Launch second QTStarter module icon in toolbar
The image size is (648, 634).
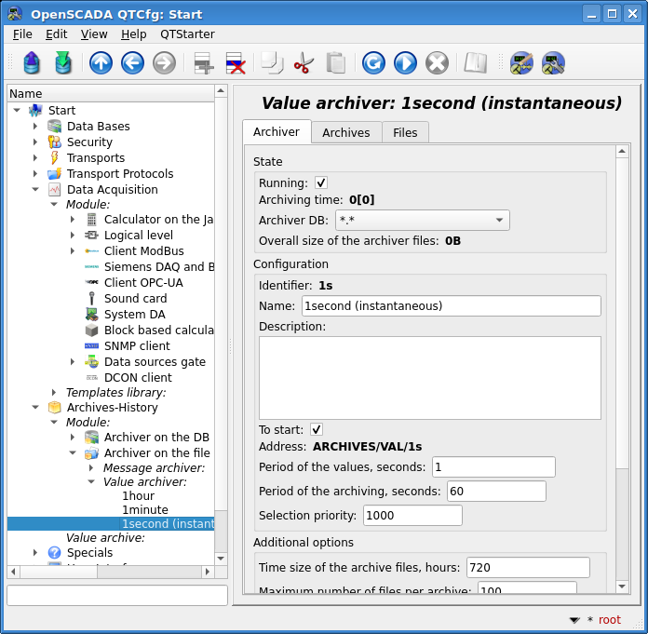point(553,63)
